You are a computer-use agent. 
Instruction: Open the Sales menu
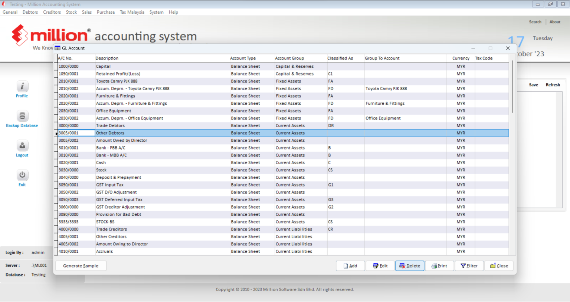click(87, 12)
